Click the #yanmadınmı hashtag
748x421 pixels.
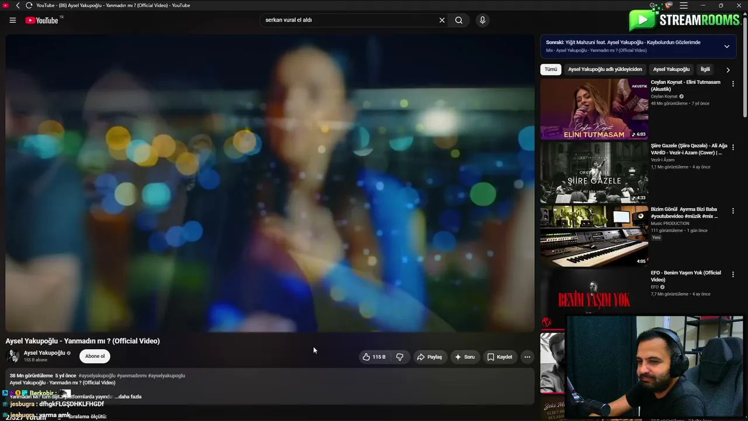tap(131, 375)
